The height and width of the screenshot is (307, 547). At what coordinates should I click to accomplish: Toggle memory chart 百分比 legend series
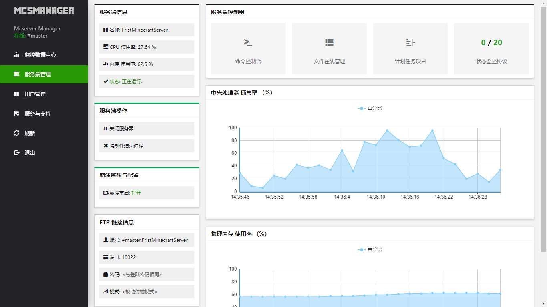370,249
